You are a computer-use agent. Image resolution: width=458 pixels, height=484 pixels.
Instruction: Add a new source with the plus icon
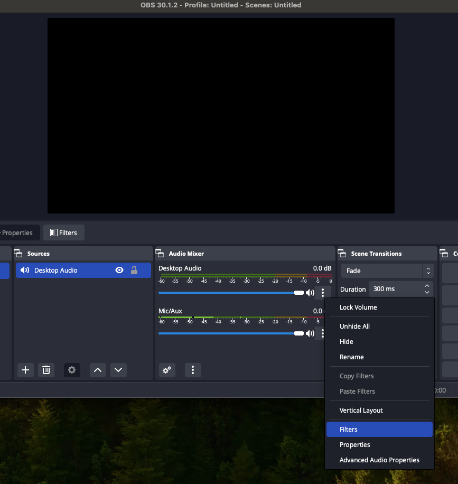click(25, 370)
